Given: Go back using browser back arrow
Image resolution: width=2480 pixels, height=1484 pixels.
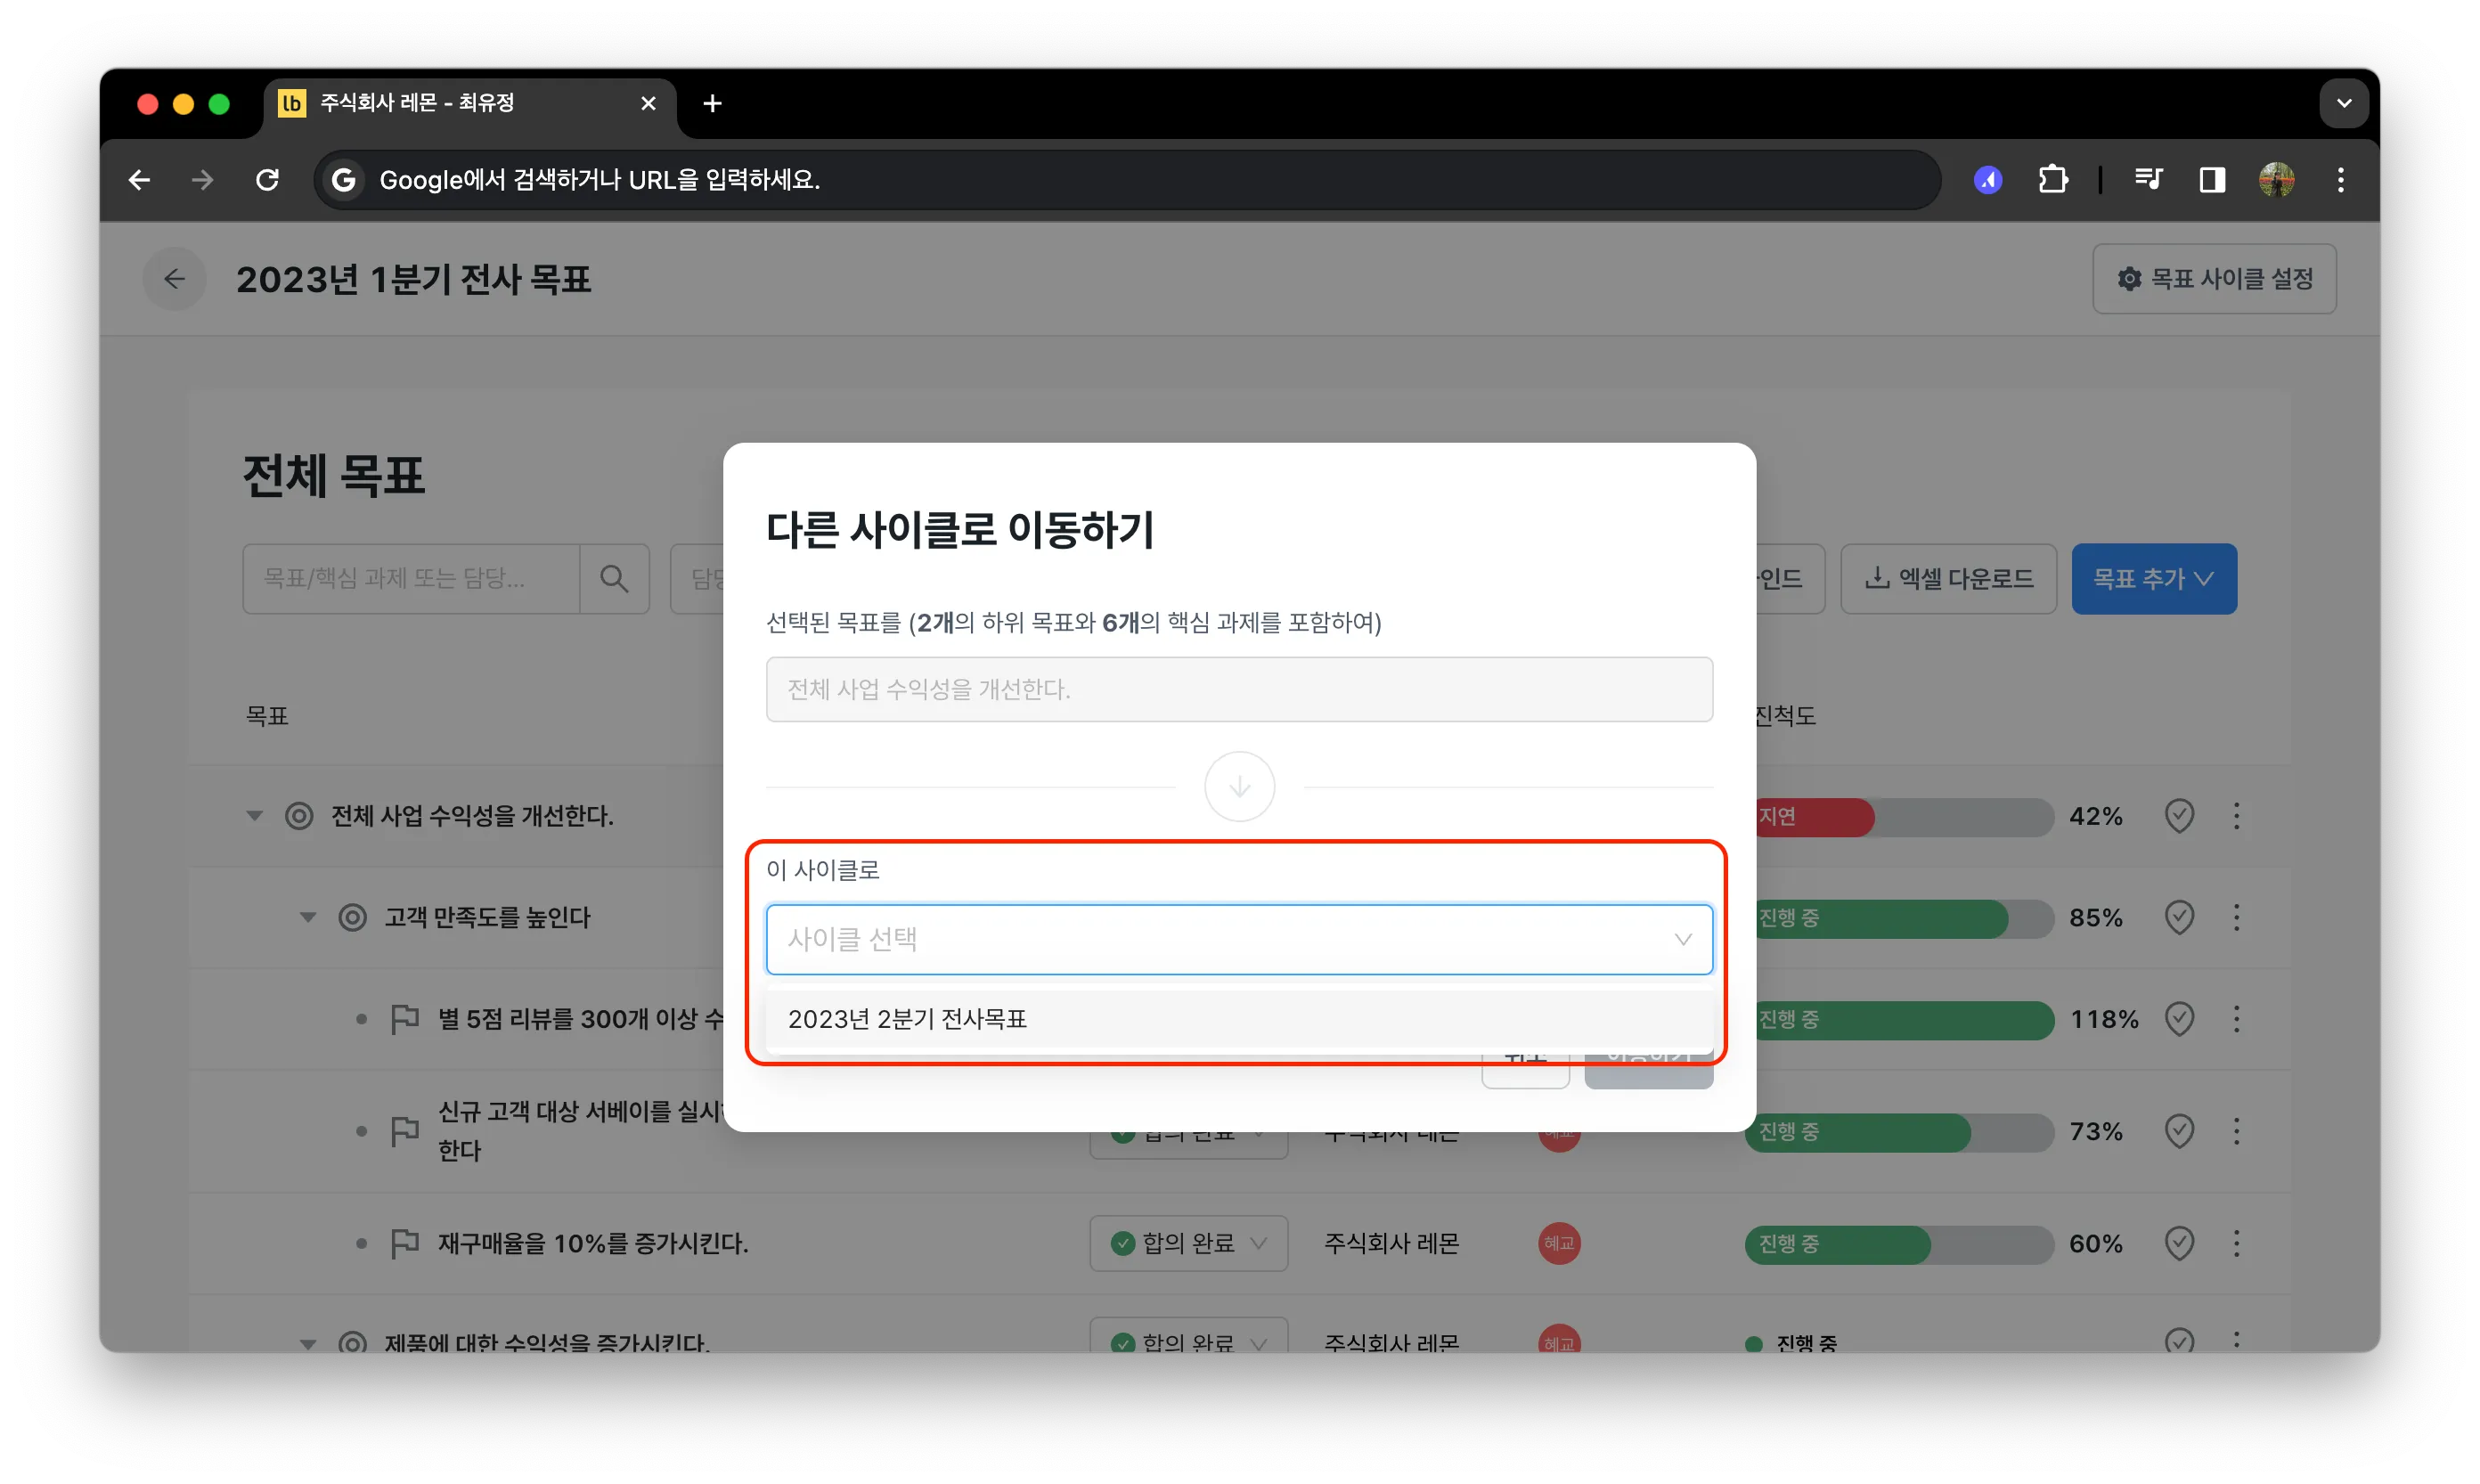Looking at the screenshot, I should pyautogui.click(x=139, y=180).
